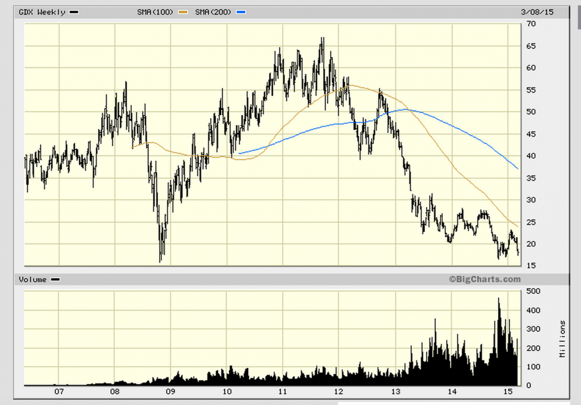Click the black Volume legend swatch

(55, 280)
